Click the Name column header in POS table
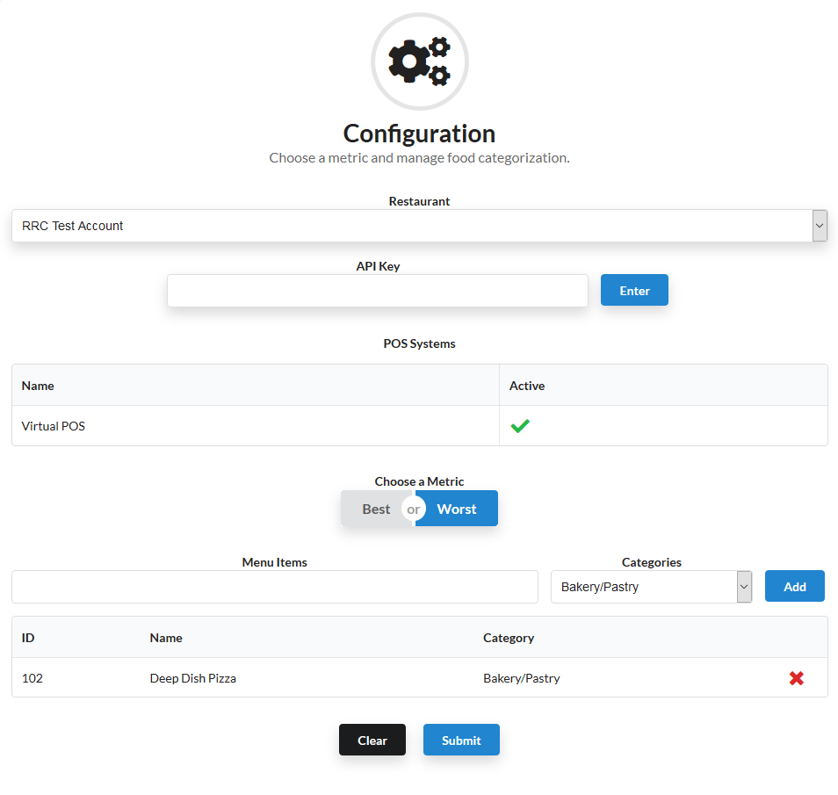This screenshot has height=795, width=838. (x=38, y=386)
